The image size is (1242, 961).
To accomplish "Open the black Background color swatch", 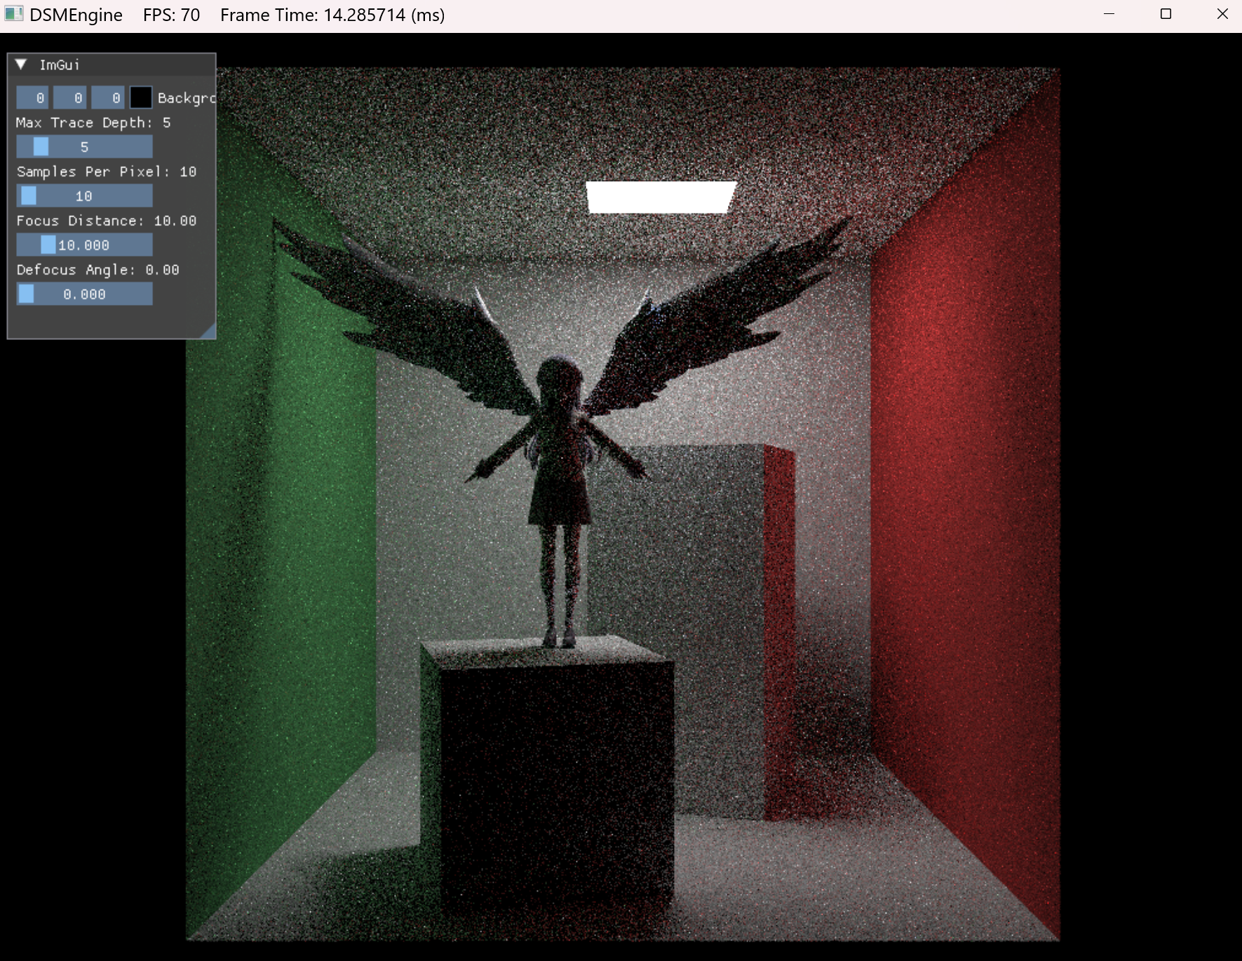I will pyautogui.click(x=141, y=98).
